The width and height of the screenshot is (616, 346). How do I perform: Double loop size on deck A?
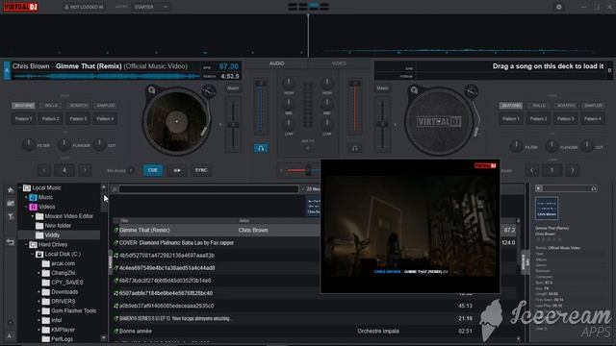(85, 170)
